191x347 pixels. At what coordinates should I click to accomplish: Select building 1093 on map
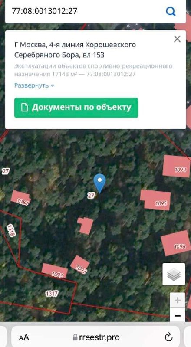point(55,271)
